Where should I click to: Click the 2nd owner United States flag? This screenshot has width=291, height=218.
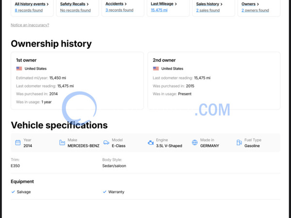(x=156, y=69)
